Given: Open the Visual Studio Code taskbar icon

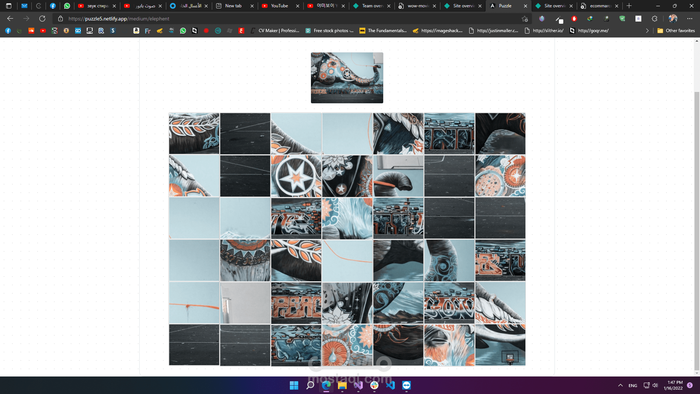Looking at the screenshot, I should [390, 385].
